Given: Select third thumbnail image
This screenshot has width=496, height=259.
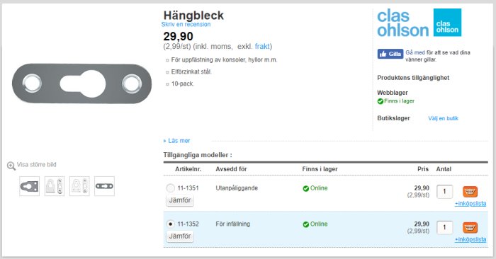Looking at the screenshot, I should coord(79,186).
